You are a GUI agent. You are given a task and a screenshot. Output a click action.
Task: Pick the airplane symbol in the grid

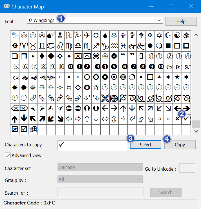pyautogui.click(x=87, y=36)
